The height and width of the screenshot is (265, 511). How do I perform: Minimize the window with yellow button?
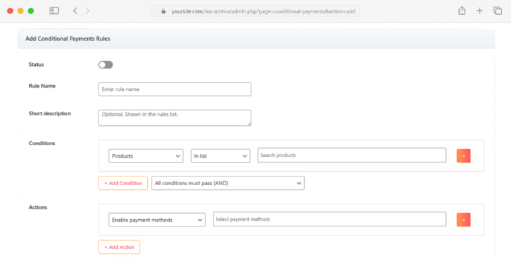[21, 11]
